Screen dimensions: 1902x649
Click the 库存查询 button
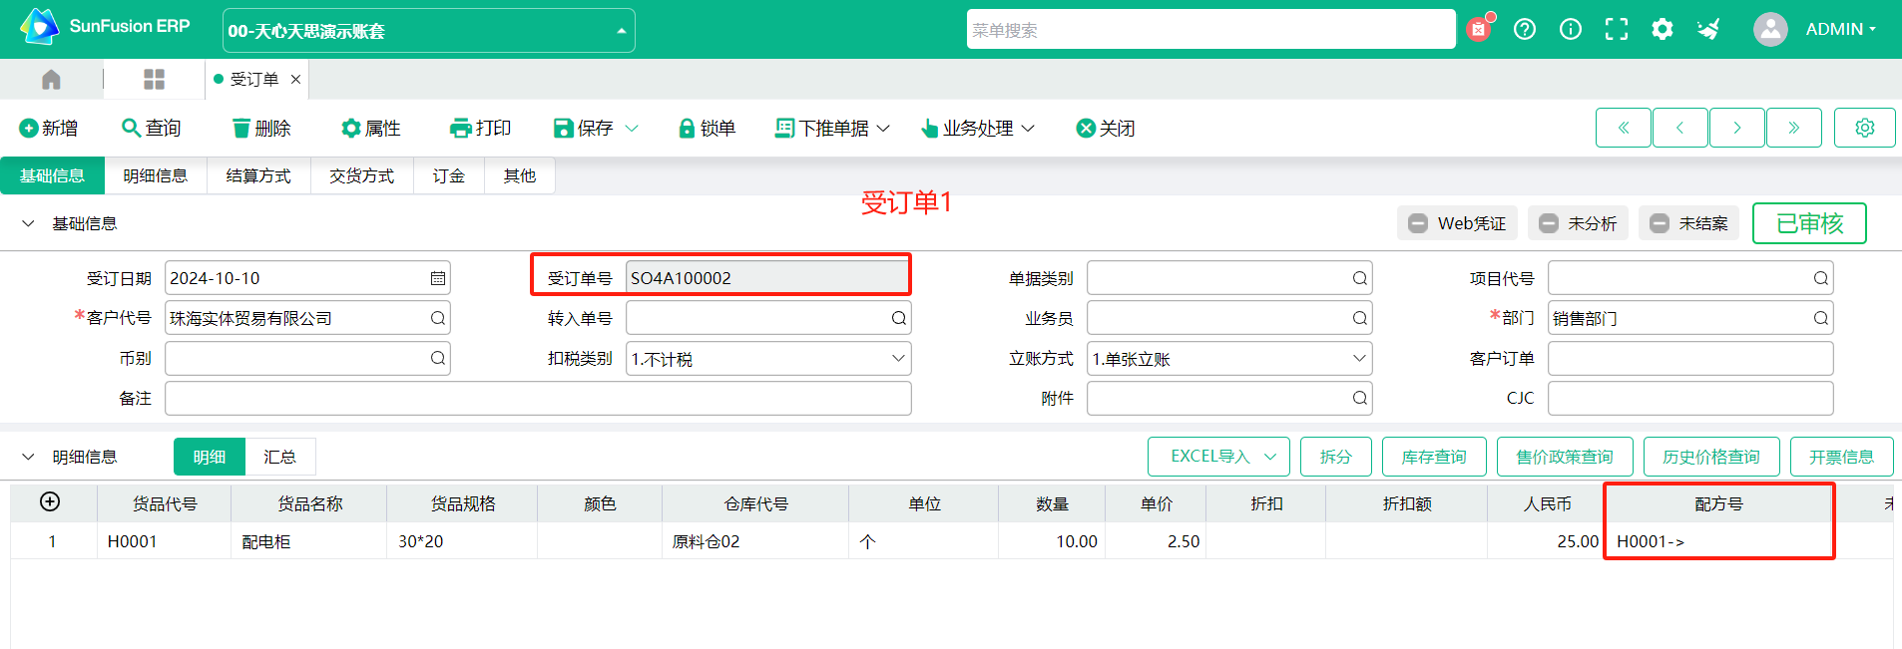(1434, 457)
